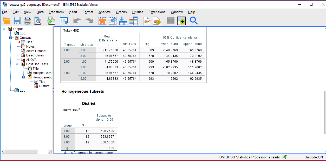Open the Graphs menu
Screen dimensions: 326x161
[121, 12]
